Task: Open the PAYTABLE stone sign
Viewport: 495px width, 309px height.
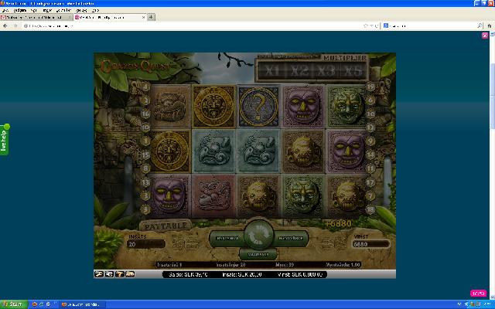Action: coord(166,226)
